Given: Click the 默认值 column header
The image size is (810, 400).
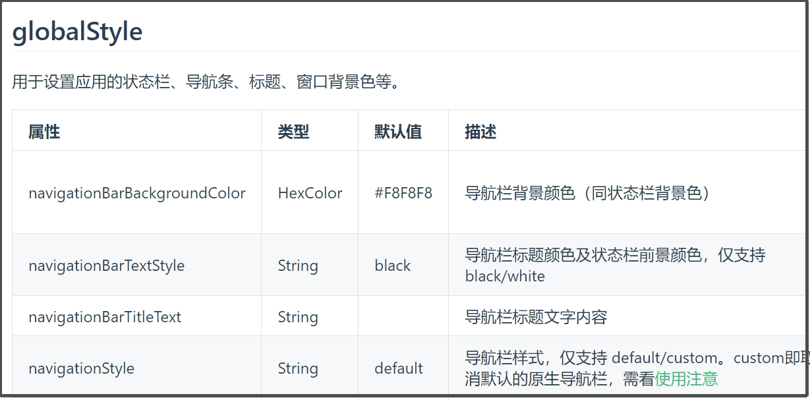Looking at the screenshot, I should tap(397, 132).
